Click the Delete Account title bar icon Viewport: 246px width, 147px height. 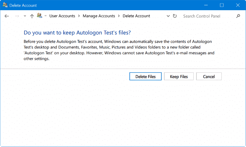click(x=5, y=5)
